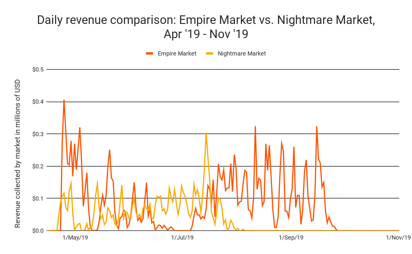Click the Nightmare Market legend color swatch
Image resolution: width=412 pixels, height=254 pixels.
pos(210,53)
